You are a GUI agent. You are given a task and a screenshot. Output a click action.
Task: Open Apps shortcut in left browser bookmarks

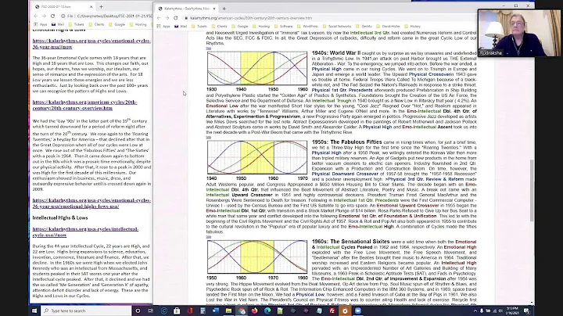[x=41, y=24]
